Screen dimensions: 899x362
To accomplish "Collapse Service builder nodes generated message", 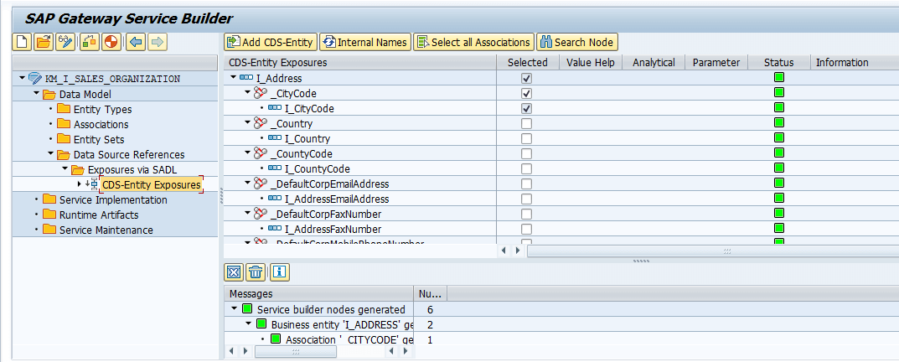I will click(234, 309).
